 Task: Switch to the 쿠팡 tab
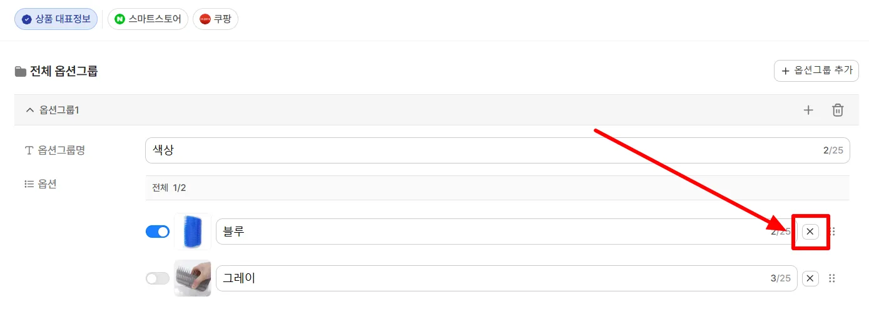pos(215,19)
